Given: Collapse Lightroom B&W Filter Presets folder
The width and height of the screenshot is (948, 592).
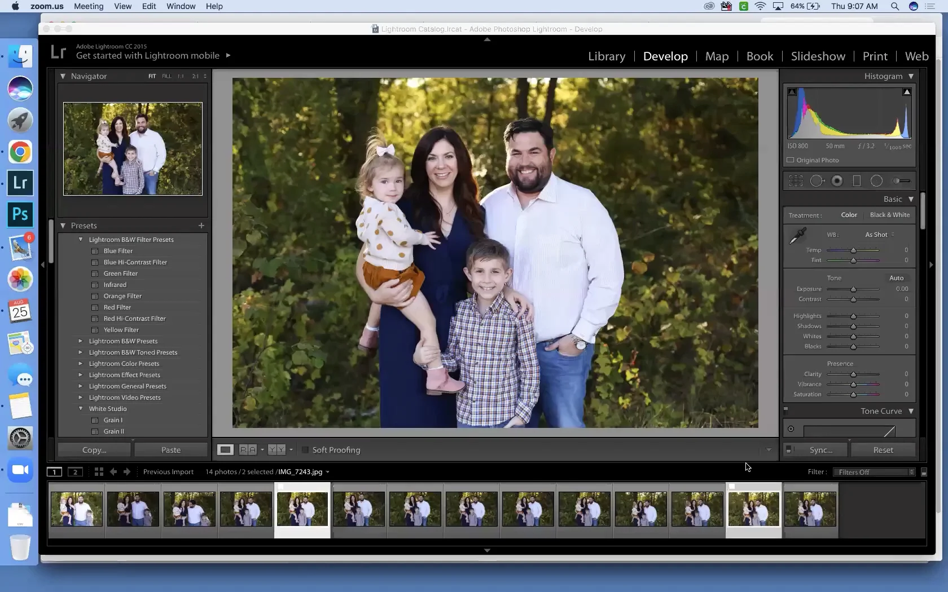Looking at the screenshot, I should tap(81, 240).
